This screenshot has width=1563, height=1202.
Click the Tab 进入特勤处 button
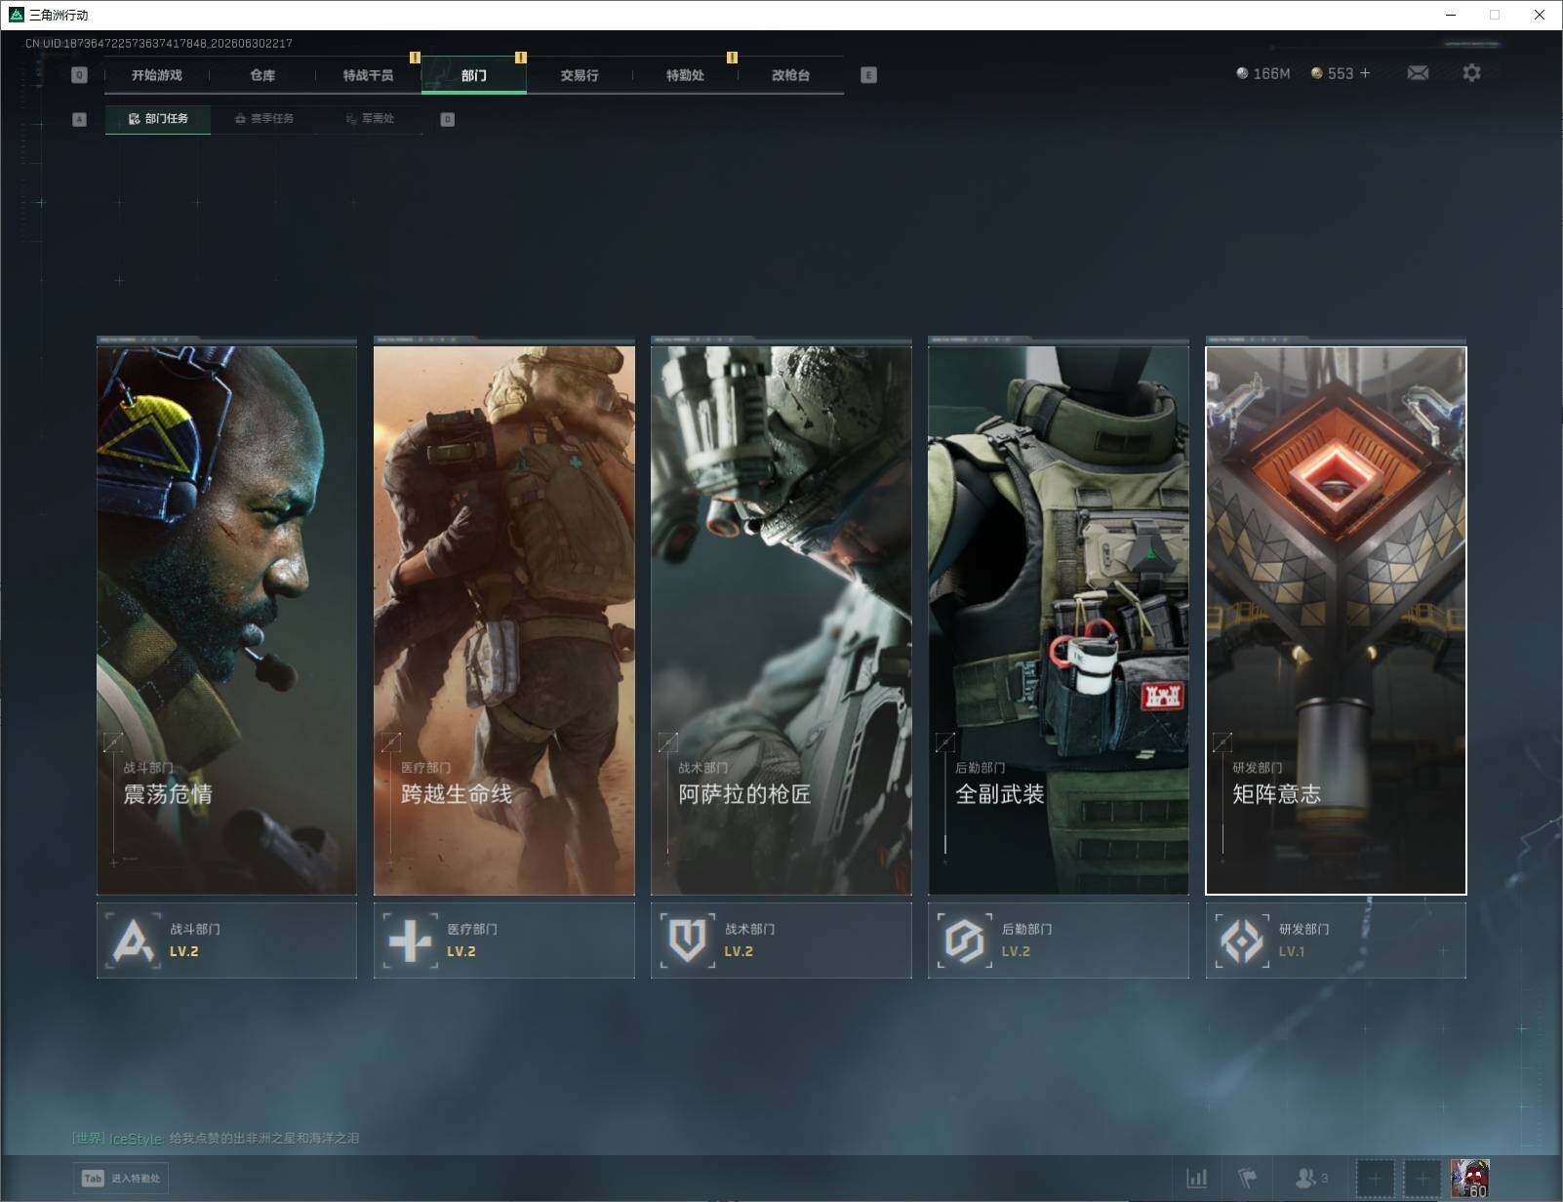[x=121, y=1179]
